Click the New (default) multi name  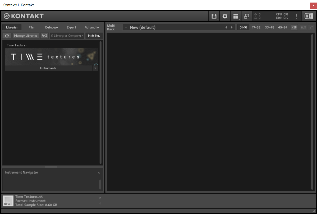[143, 27]
